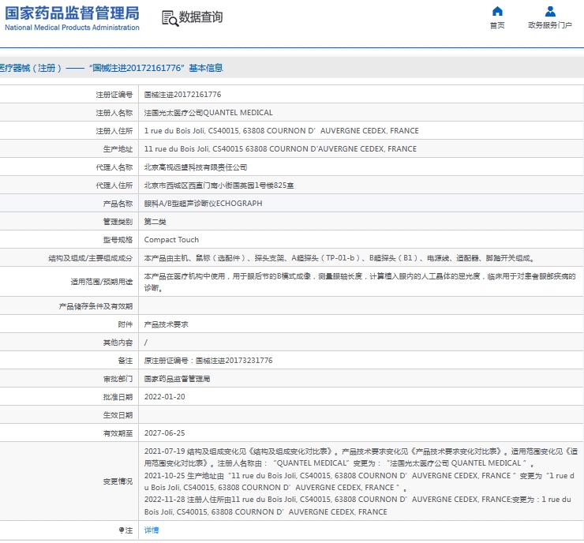Viewport: 584px width, 543px height.
Task: Select intended use description paragraph
Action: (360, 282)
